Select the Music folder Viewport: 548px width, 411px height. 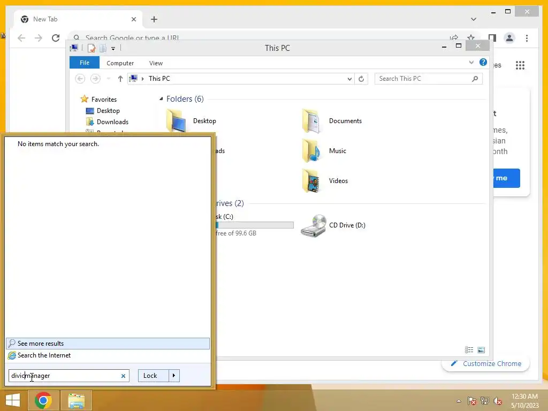(x=324, y=151)
